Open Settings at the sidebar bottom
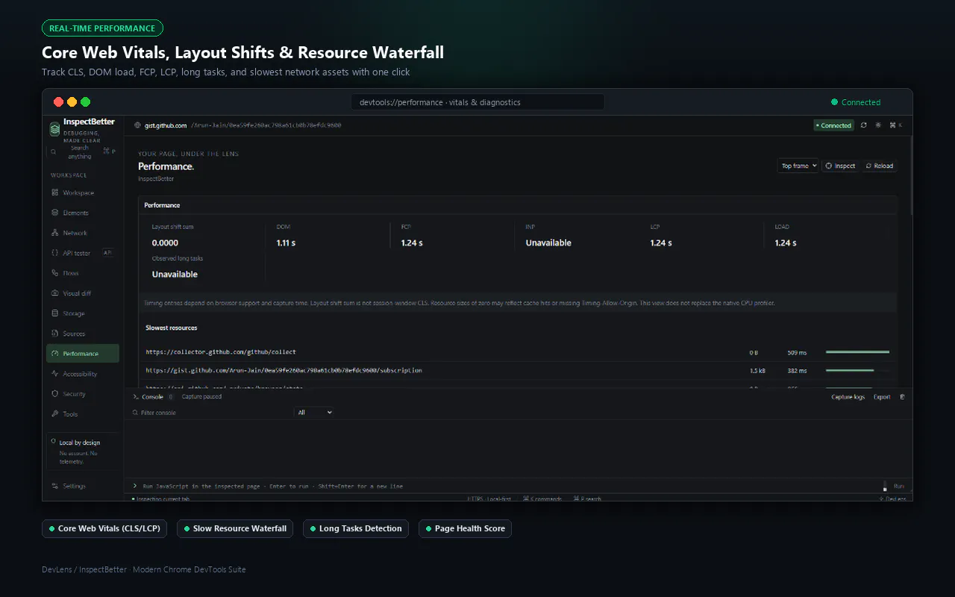 click(82, 486)
